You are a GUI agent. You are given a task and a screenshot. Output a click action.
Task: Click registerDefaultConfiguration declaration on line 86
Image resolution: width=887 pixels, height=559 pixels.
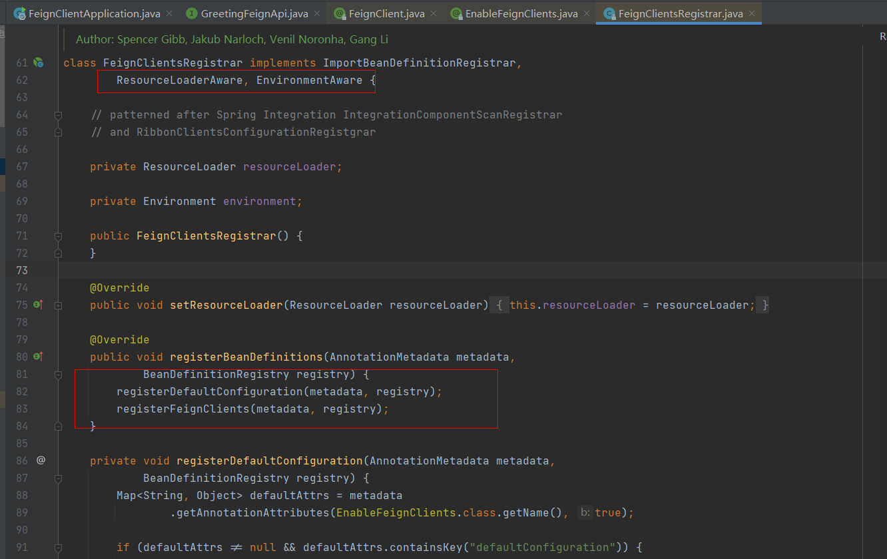click(x=270, y=461)
